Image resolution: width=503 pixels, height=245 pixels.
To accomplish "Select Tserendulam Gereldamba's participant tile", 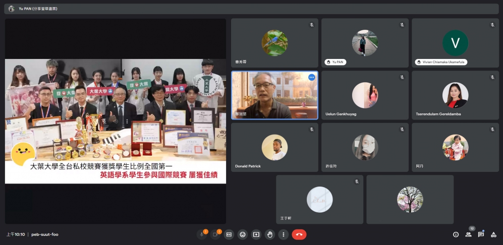I will tap(455, 95).
